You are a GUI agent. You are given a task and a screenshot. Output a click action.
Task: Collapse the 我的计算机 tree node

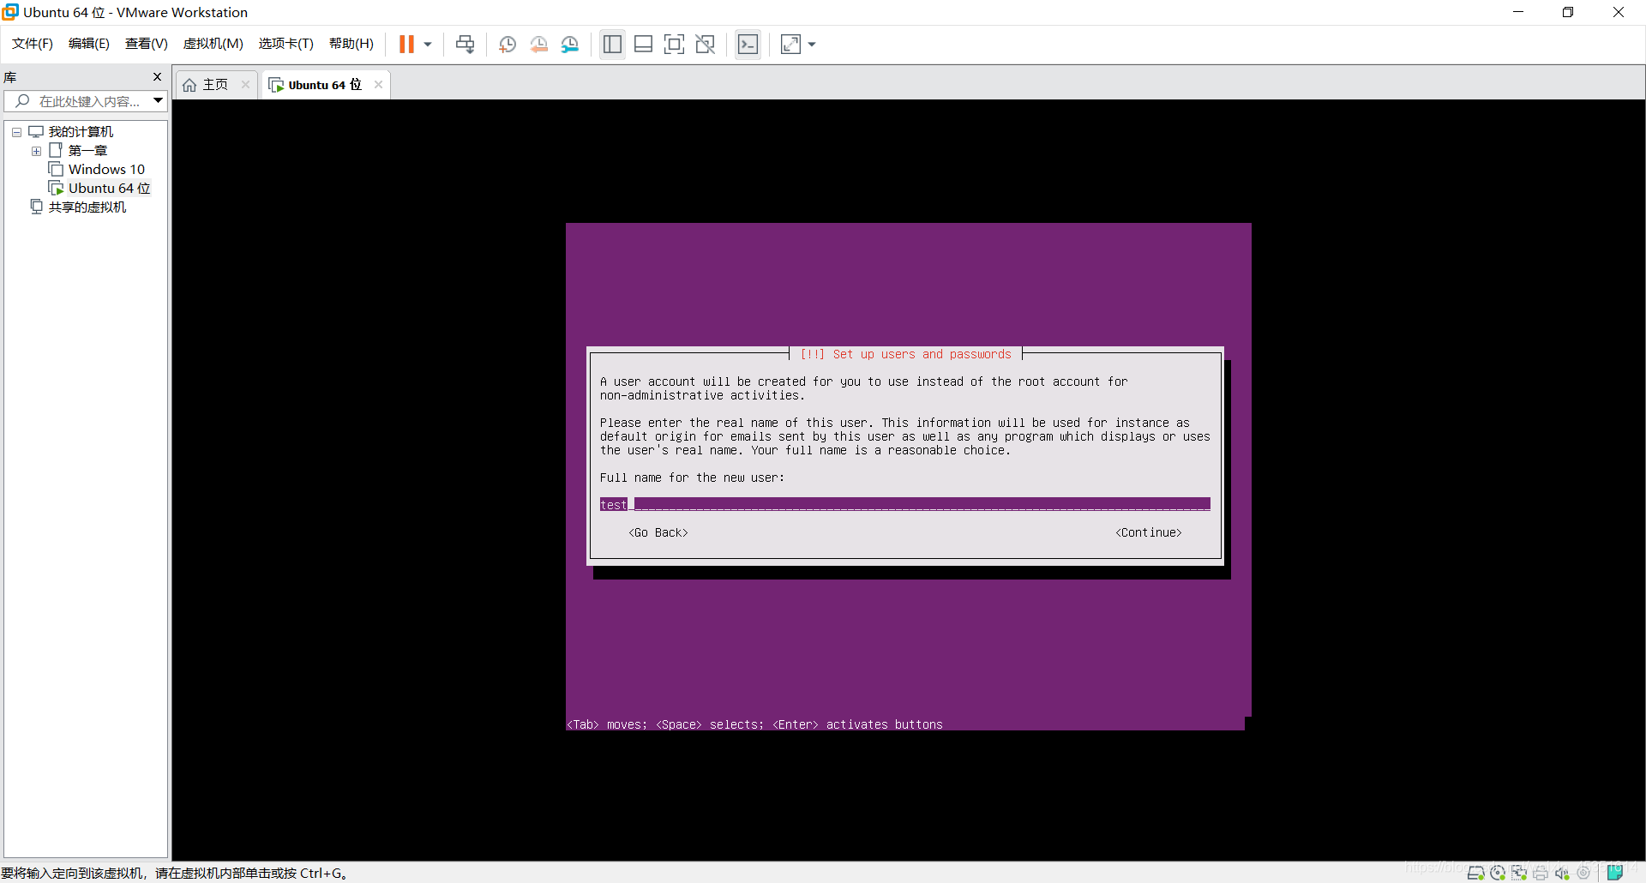(x=16, y=132)
